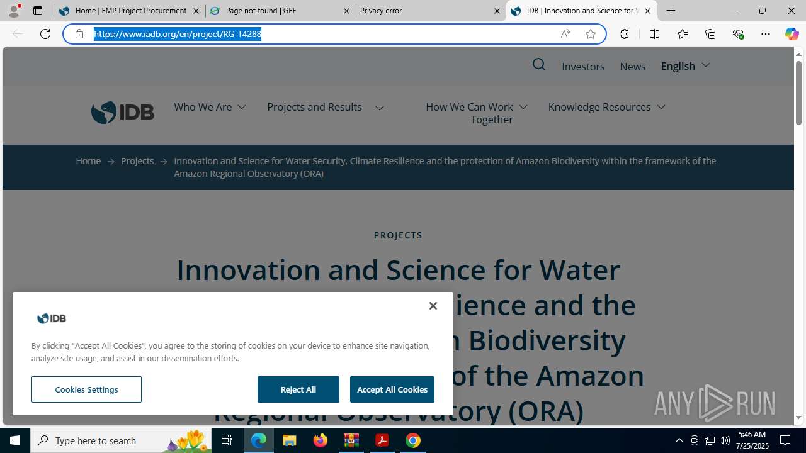Close the cookie consent banner
Viewport: 806px width, 453px height.
click(433, 306)
